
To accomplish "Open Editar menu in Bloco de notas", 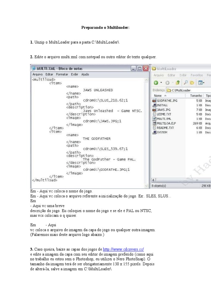I will [x=49, y=74].
